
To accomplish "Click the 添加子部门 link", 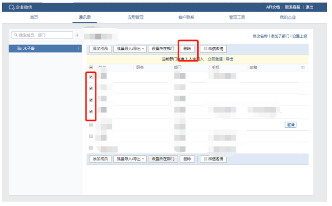I will [279, 36].
